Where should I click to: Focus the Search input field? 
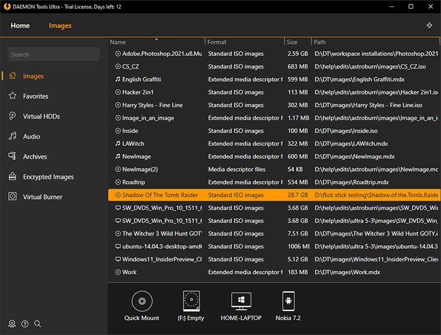pyautogui.click(x=54, y=54)
